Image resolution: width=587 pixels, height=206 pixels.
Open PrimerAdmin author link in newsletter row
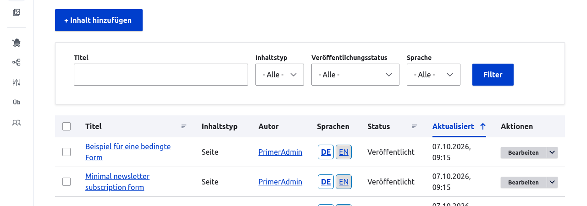(280, 182)
